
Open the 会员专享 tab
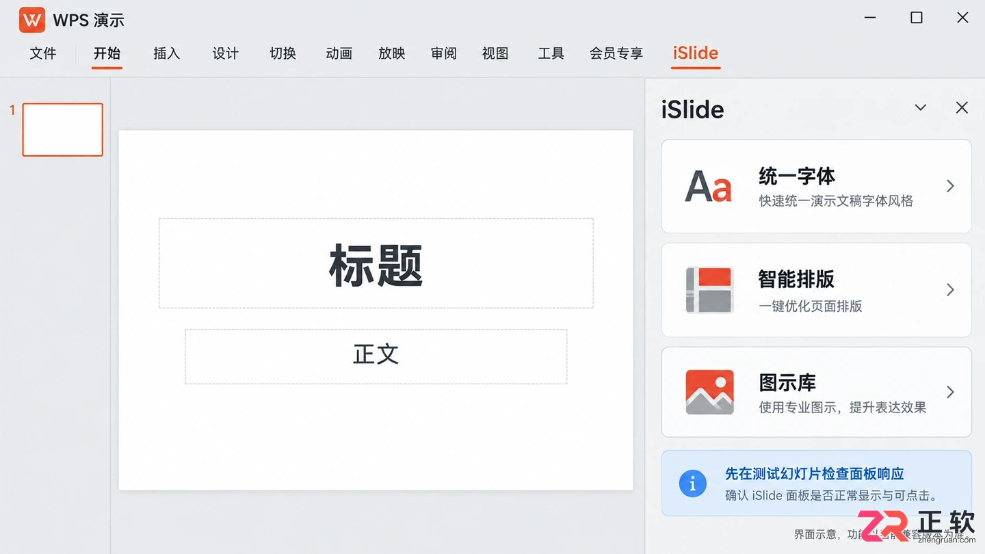click(616, 53)
